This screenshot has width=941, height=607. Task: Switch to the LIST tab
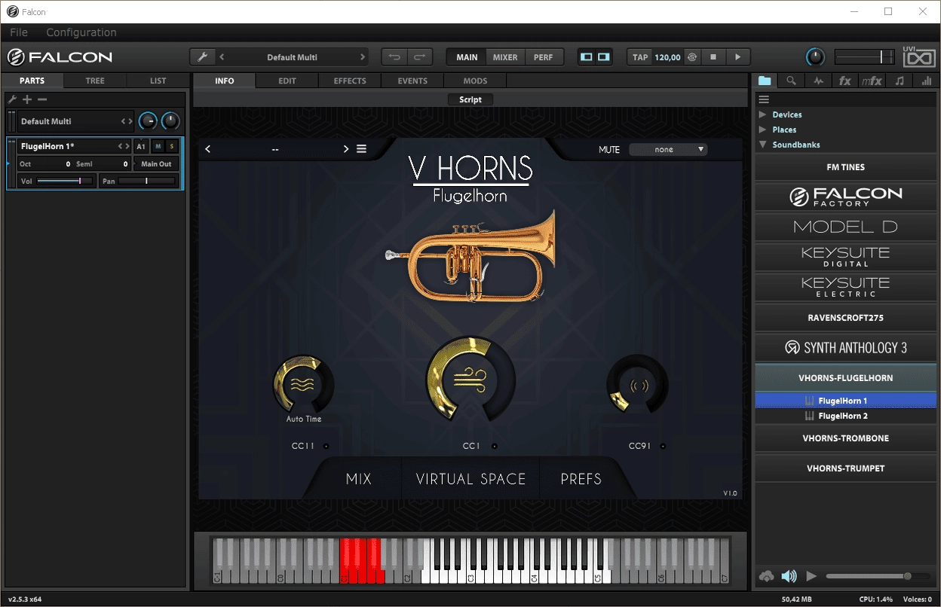pos(158,81)
